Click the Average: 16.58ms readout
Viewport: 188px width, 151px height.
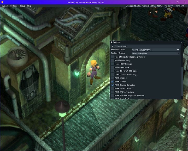(x=134, y=6)
